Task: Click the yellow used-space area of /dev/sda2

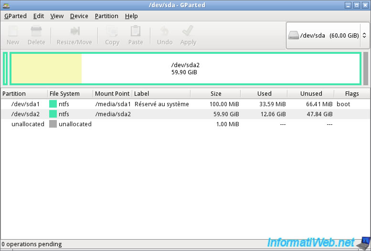Action: 46,69
